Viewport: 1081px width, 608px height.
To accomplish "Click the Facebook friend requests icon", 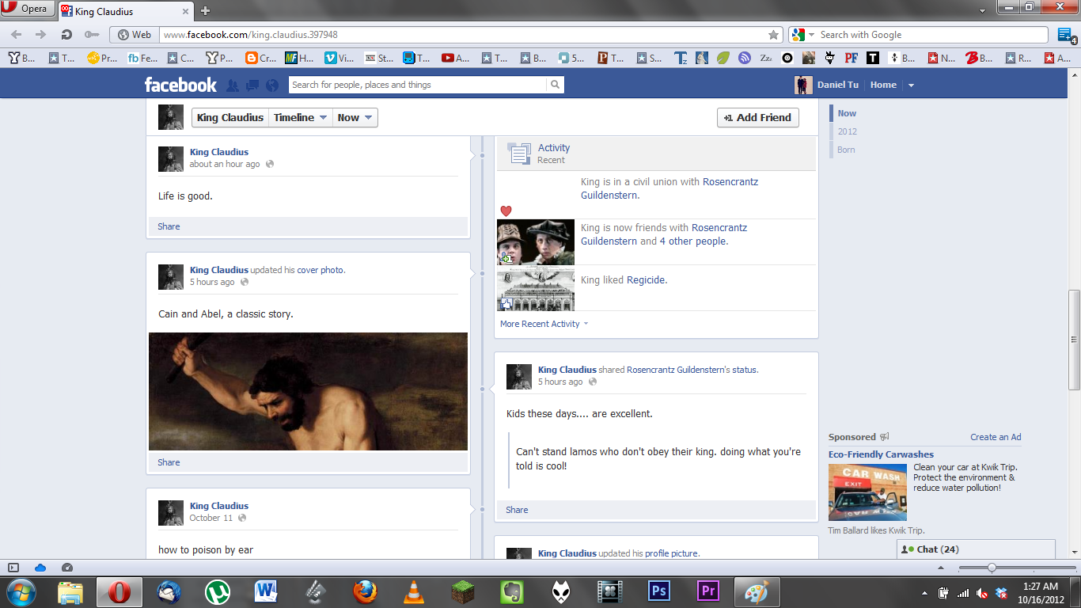I will tap(233, 85).
